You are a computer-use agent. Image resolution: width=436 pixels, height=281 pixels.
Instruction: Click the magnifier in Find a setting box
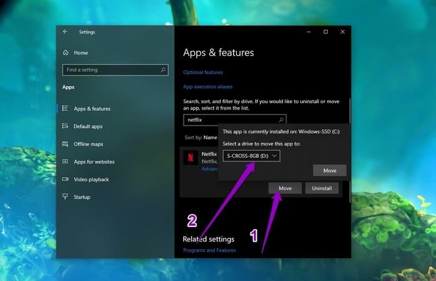point(163,70)
